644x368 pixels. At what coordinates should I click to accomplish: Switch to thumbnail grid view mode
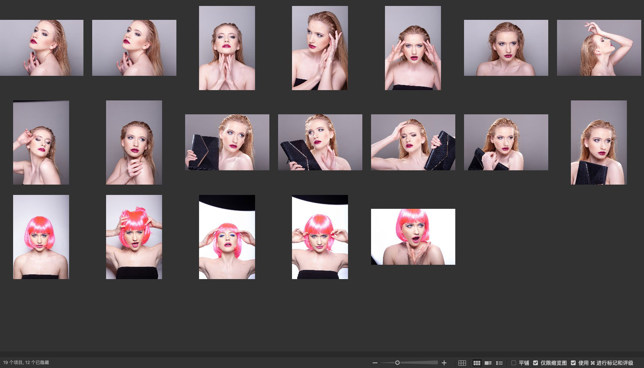tap(477, 363)
